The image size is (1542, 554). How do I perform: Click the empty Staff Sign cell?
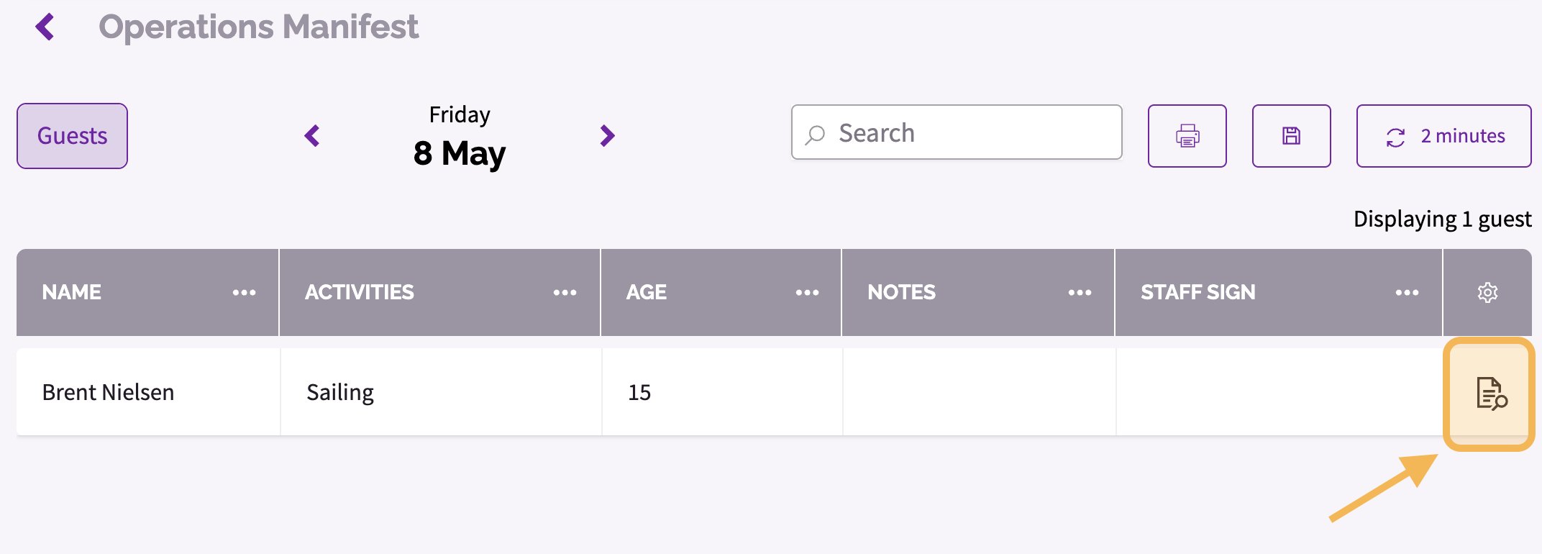tap(1279, 392)
